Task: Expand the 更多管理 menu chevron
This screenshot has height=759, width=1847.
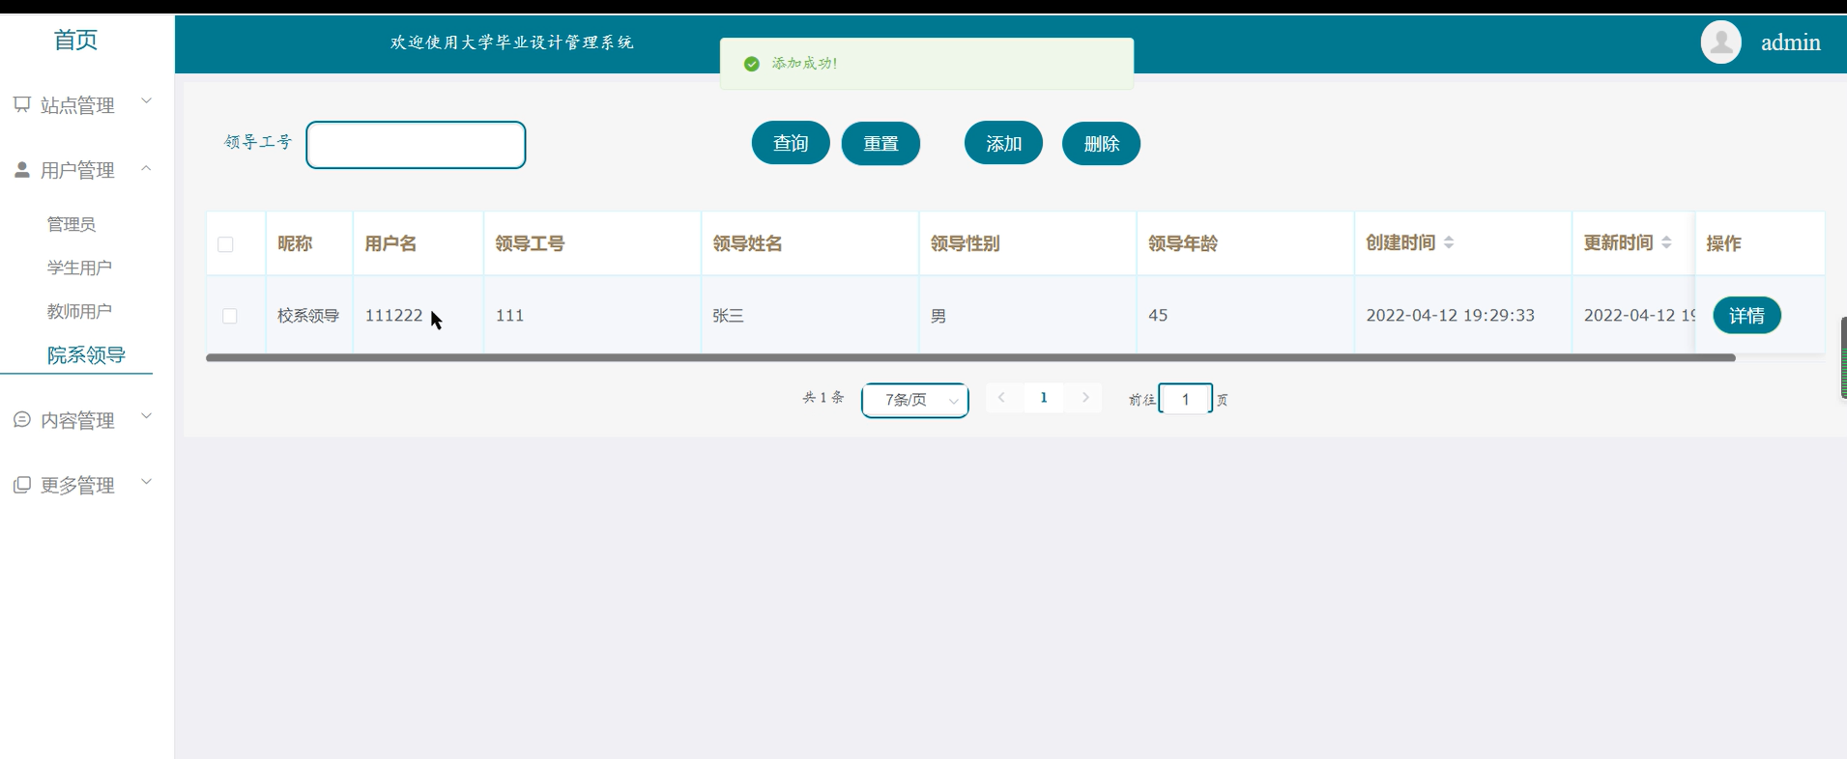Action: 147,481
